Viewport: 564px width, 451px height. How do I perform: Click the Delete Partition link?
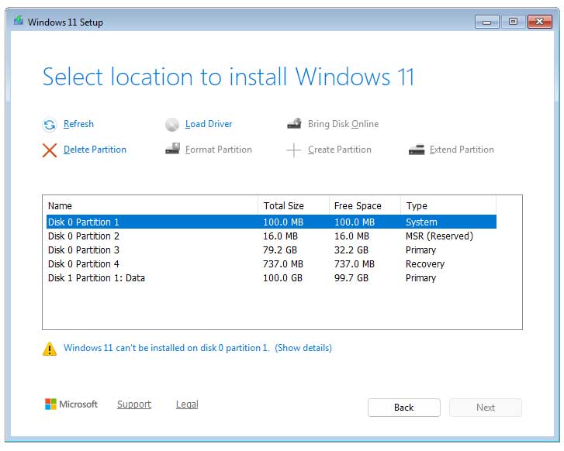tap(95, 150)
